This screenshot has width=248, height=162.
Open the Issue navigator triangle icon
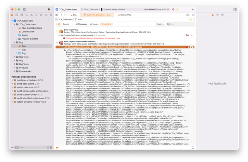[x=31, y=15]
